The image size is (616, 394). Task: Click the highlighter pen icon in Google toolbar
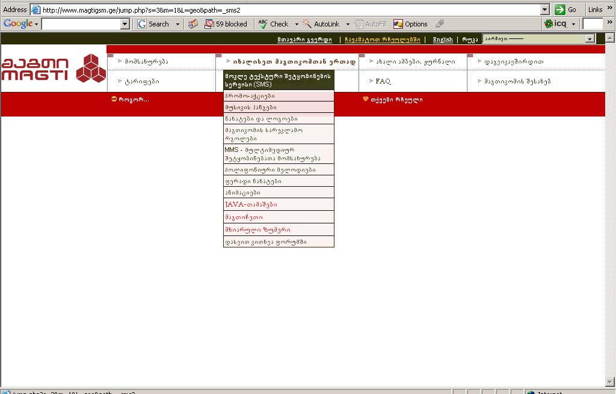tap(440, 24)
